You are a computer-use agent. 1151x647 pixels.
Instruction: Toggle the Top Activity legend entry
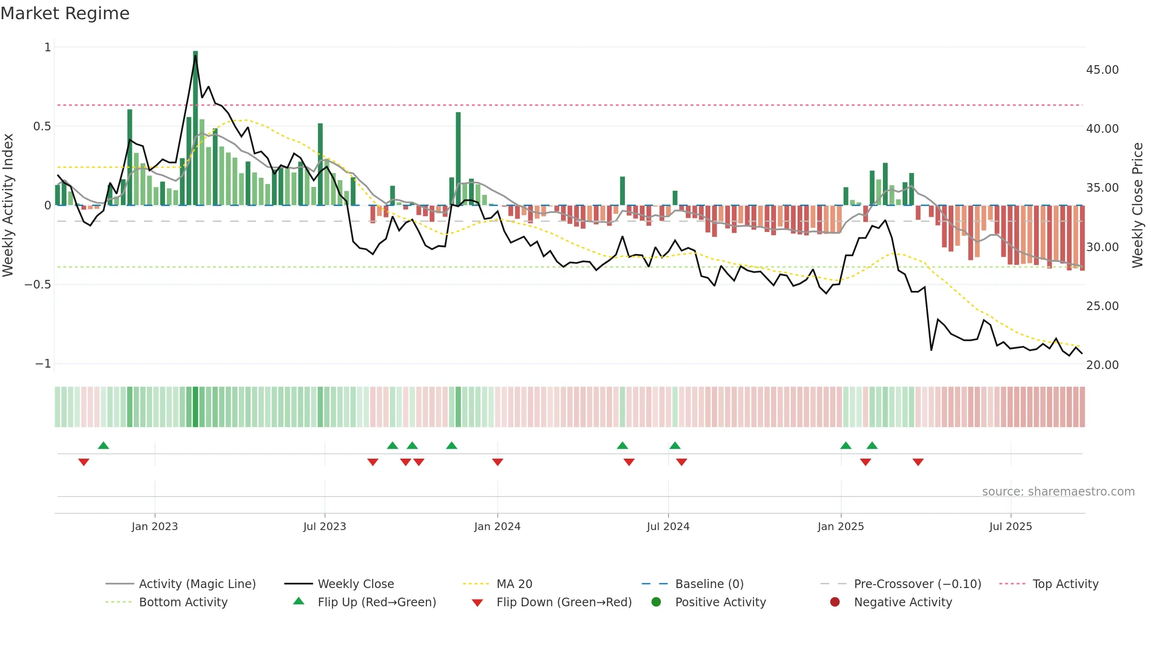pyautogui.click(x=1049, y=584)
